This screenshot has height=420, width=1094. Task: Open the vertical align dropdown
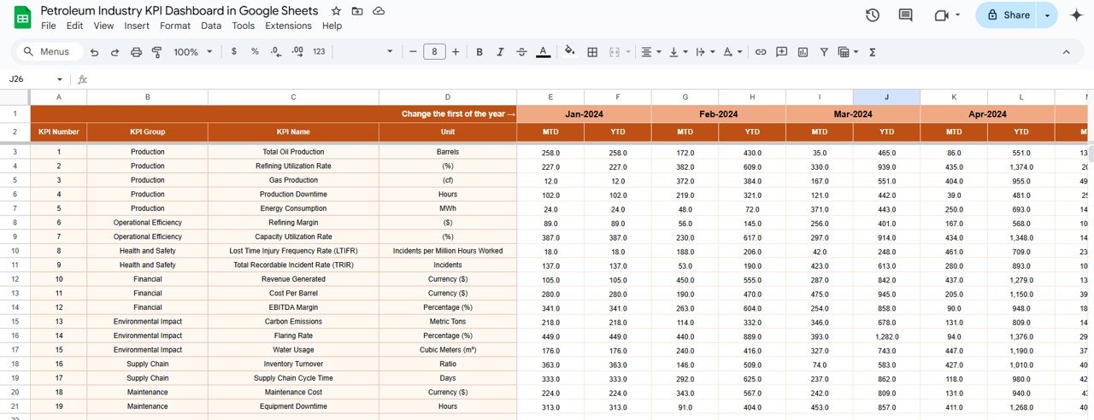coord(678,52)
